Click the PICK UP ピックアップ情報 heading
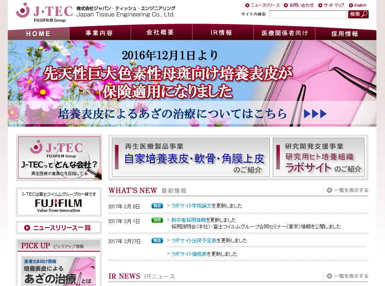The width and height of the screenshot is (385, 286). tap(52, 246)
